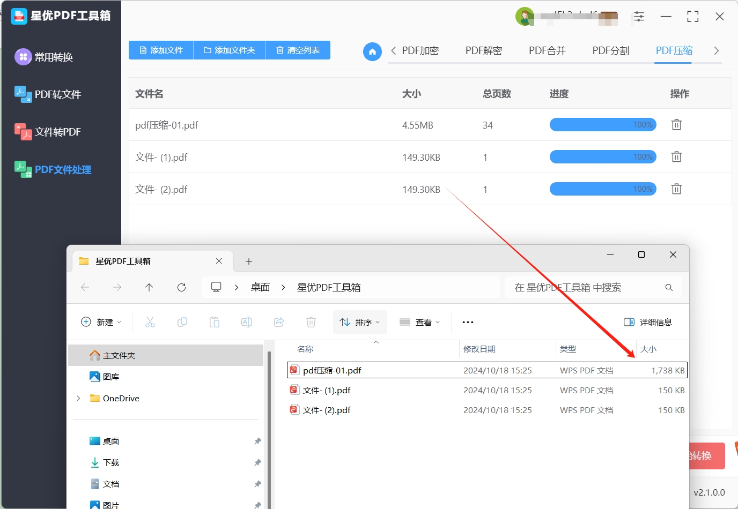Refresh the Explorer folder view
Viewport: 738px width, 509px height.
181,288
